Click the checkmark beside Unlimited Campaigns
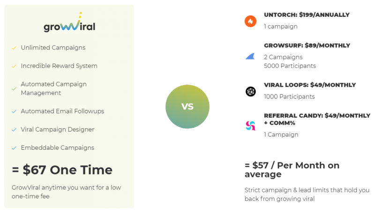The height and width of the screenshot is (213, 375). 14,48
